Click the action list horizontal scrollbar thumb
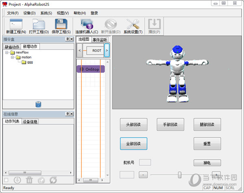Image resolution: width=244 pixels, height=193 pixels. 25,173
